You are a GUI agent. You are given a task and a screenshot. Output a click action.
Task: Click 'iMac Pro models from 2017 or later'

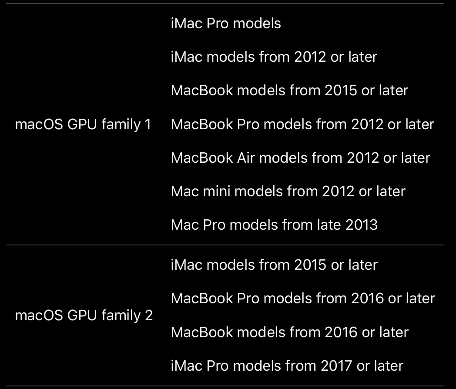[287, 366]
